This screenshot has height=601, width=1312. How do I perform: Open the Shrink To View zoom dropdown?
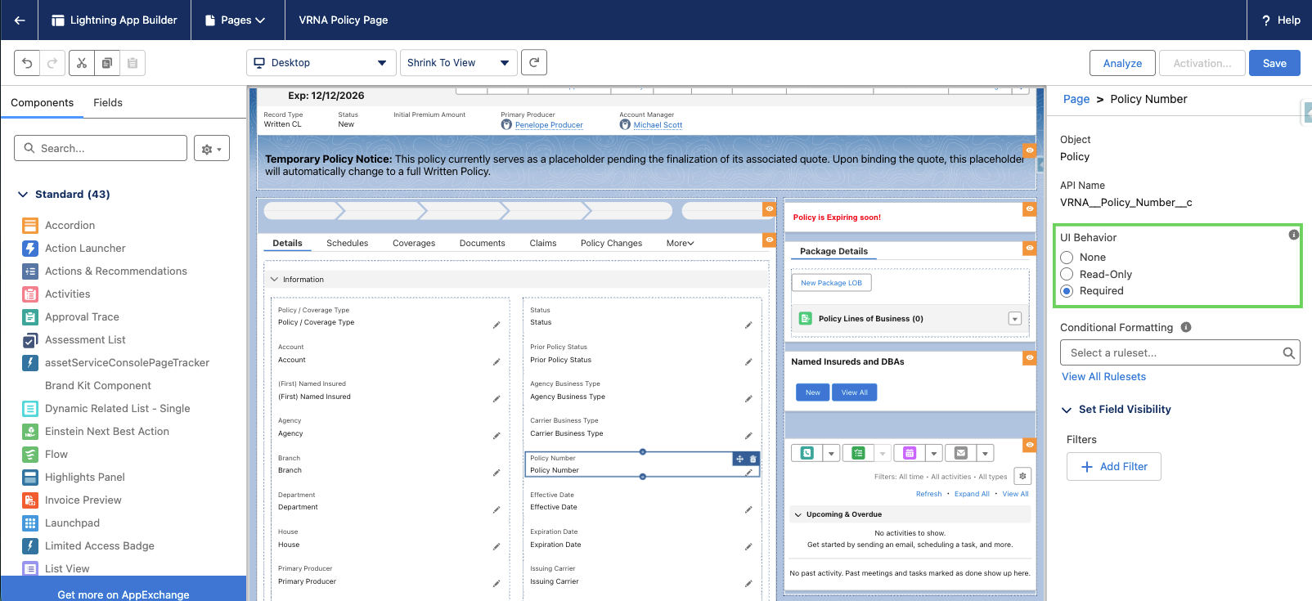pyautogui.click(x=459, y=63)
